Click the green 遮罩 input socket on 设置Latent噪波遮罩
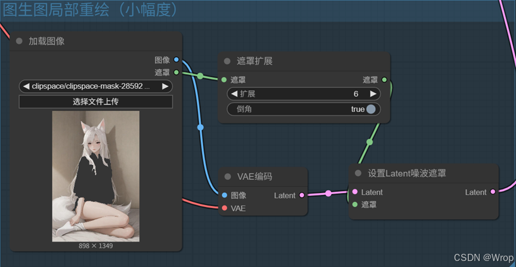This screenshot has width=516, height=267. pos(355,204)
